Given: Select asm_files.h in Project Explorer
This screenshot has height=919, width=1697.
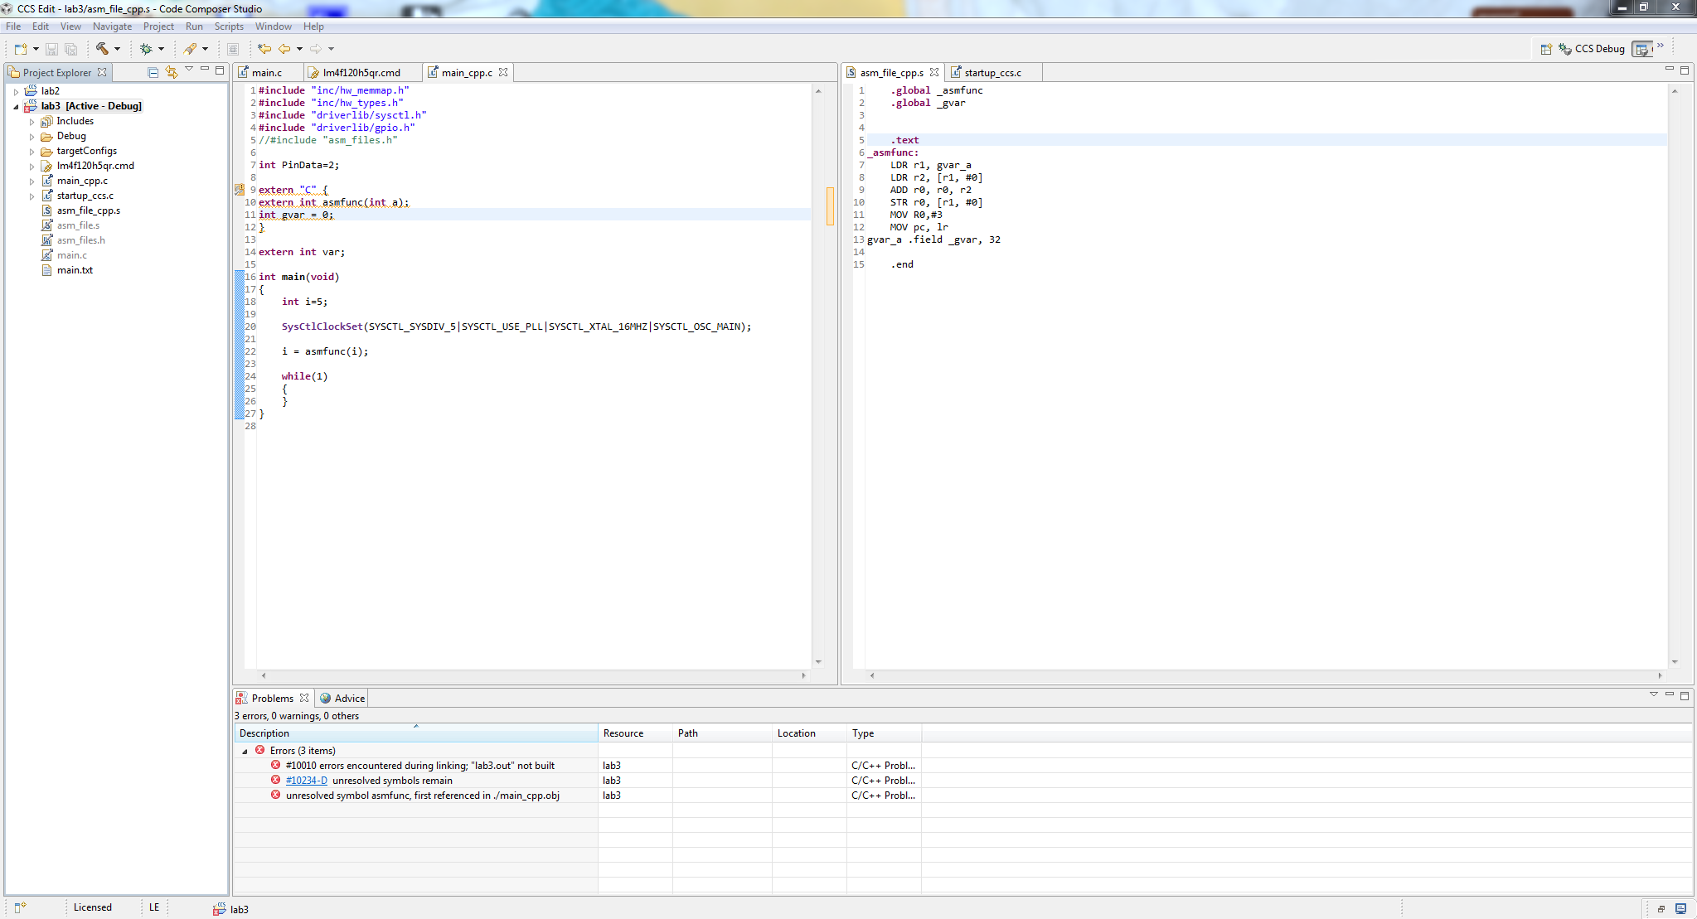Looking at the screenshot, I should [x=80, y=240].
